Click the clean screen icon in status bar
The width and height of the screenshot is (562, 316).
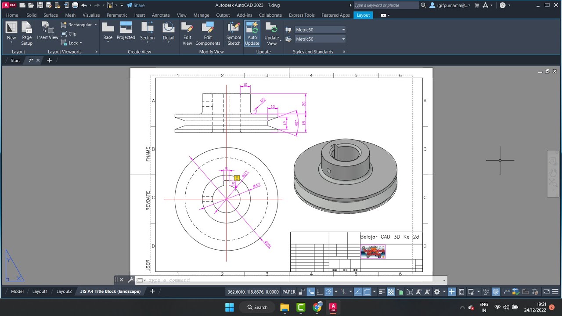546,292
